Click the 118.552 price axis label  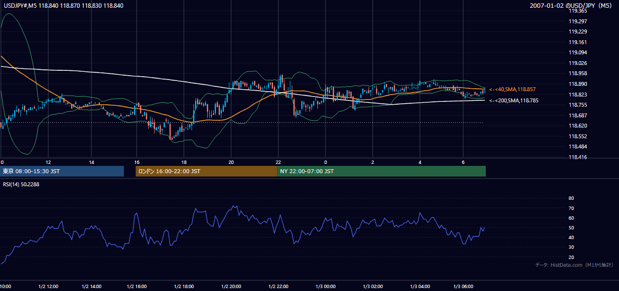(x=578, y=136)
